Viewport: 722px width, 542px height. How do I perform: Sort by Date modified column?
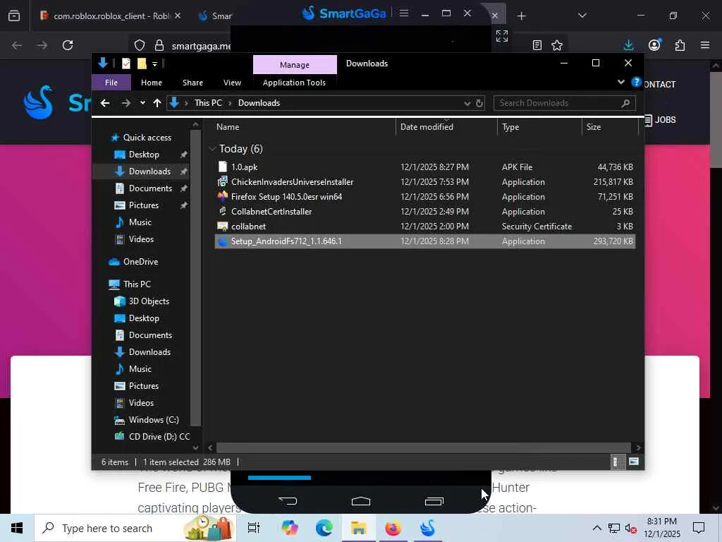(446, 127)
